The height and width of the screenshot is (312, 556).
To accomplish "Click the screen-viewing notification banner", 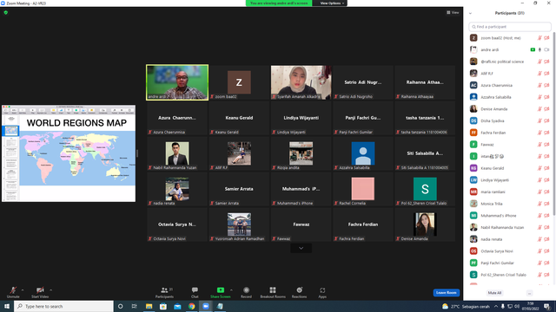I will tap(279, 3).
